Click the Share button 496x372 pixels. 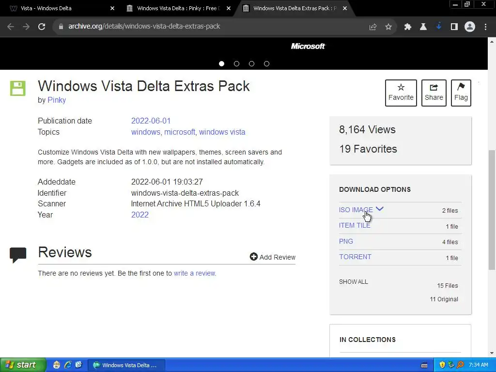pos(434,93)
